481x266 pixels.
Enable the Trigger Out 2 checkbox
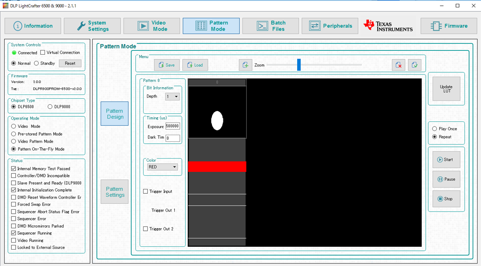(145, 229)
